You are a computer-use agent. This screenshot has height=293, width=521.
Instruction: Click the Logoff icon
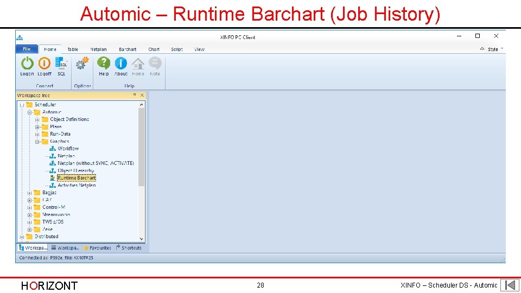44,63
